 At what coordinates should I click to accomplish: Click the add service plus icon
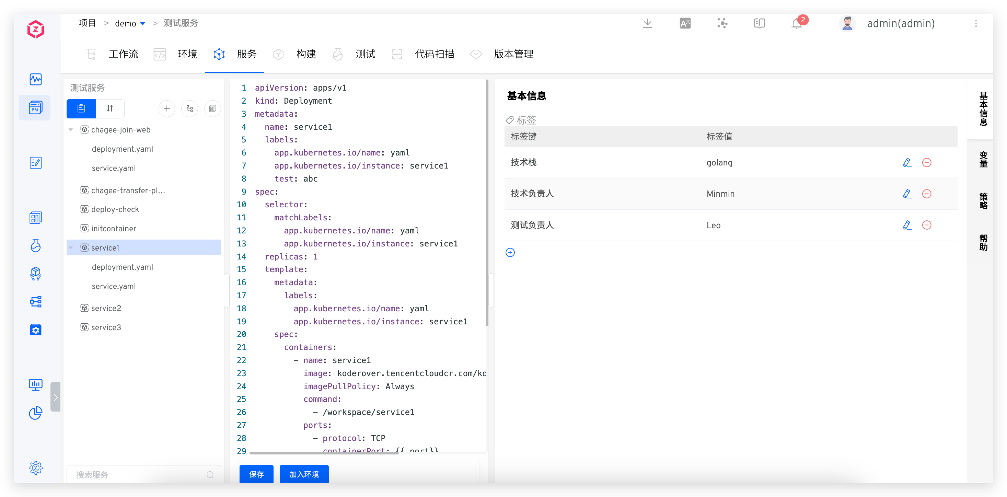tap(166, 109)
